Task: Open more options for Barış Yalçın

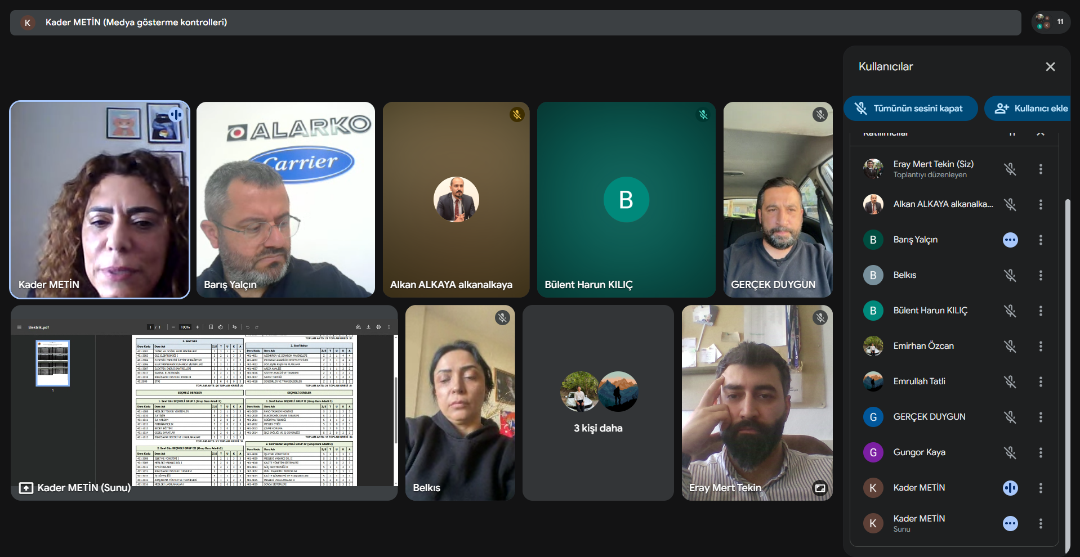Action: [1041, 240]
